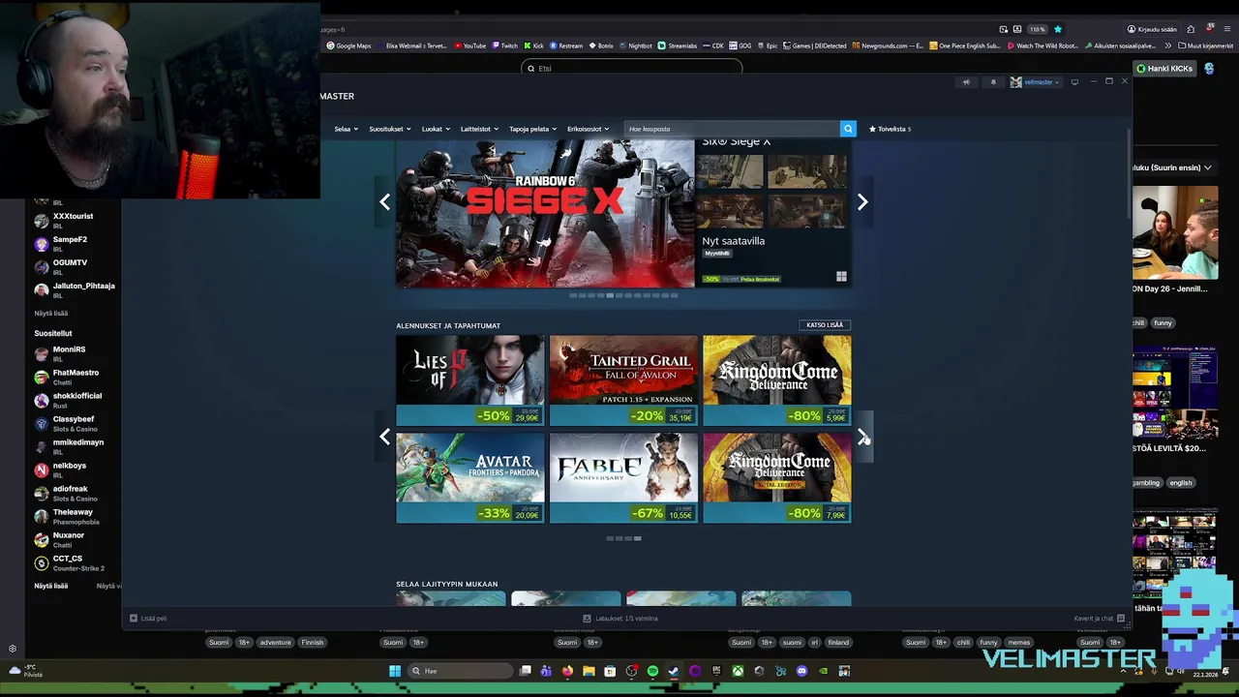Open the Twitch bookmark in browser
This screenshot has width=1239, height=697.
[x=504, y=45]
